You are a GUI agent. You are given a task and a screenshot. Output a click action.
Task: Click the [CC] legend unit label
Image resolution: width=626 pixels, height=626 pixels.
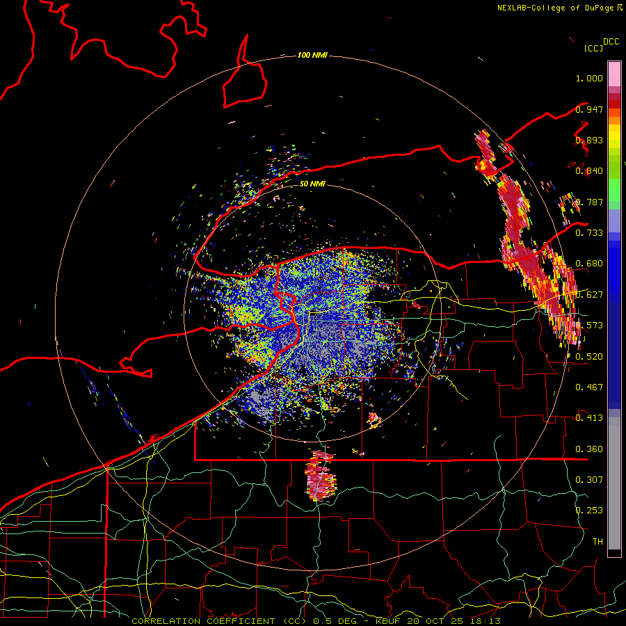click(x=593, y=48)
